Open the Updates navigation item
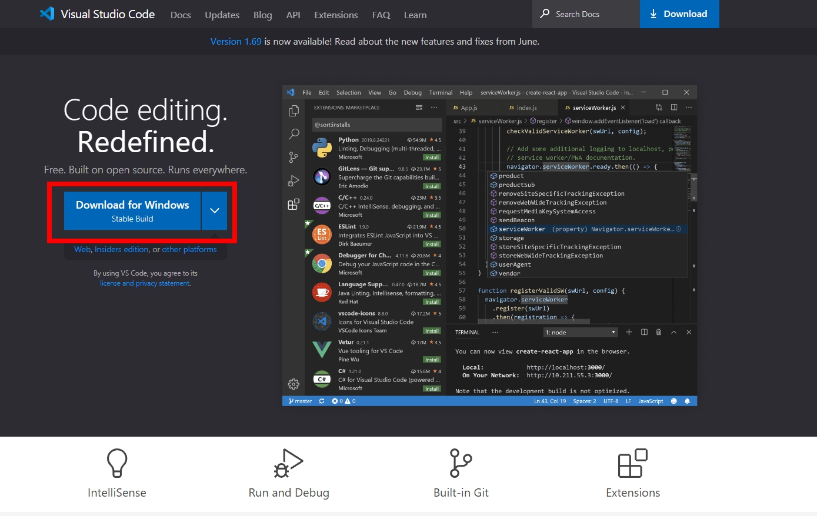The height and width of the screenshot is (516, 817). 222,15
